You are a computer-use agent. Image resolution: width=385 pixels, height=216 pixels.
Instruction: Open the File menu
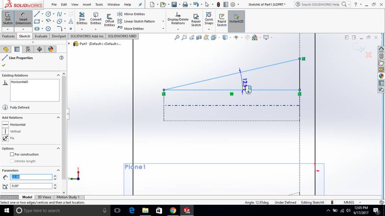click(x=54, y=4)
